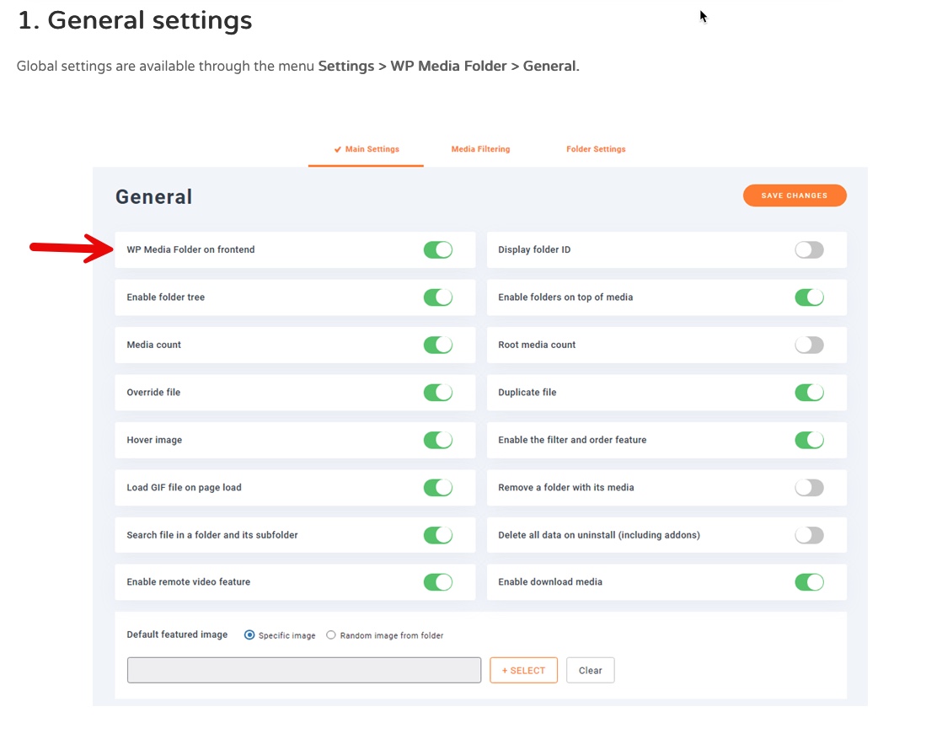
Task: Toggle Enable folder tree switch
Action: coord(438,297)
